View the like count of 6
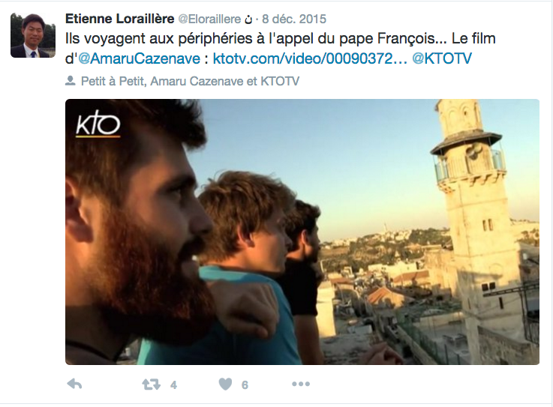Viewport: 553px width, 407px height. tap(245, 385)
